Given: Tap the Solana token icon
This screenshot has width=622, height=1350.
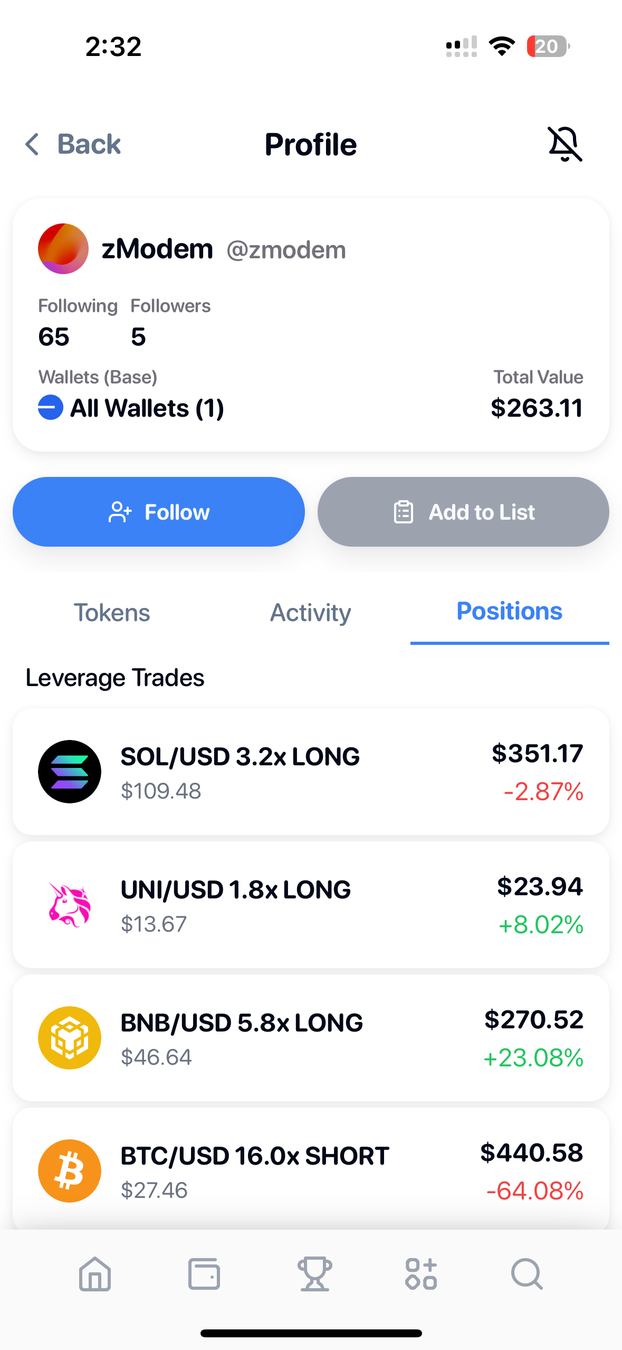Looking at the screenshot, I should (70, 772).
